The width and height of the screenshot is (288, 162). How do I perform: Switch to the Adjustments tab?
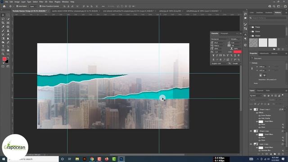point(264,54)
